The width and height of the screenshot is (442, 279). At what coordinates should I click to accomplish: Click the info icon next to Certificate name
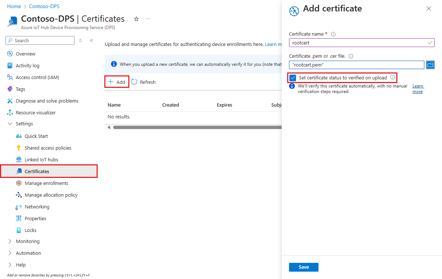click(333, 34)
